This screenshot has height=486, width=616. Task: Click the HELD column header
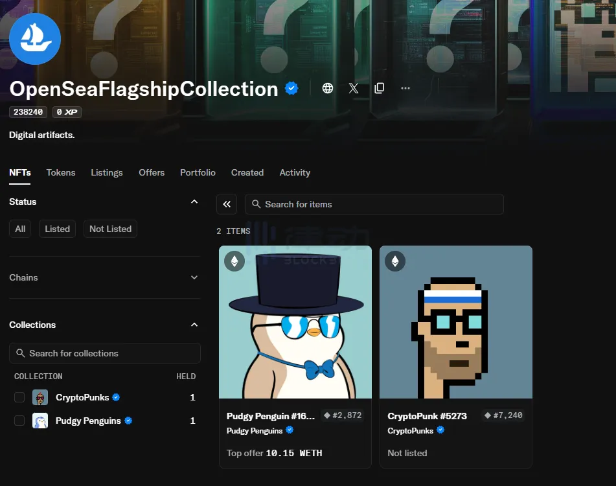click(x=186, y=376)
